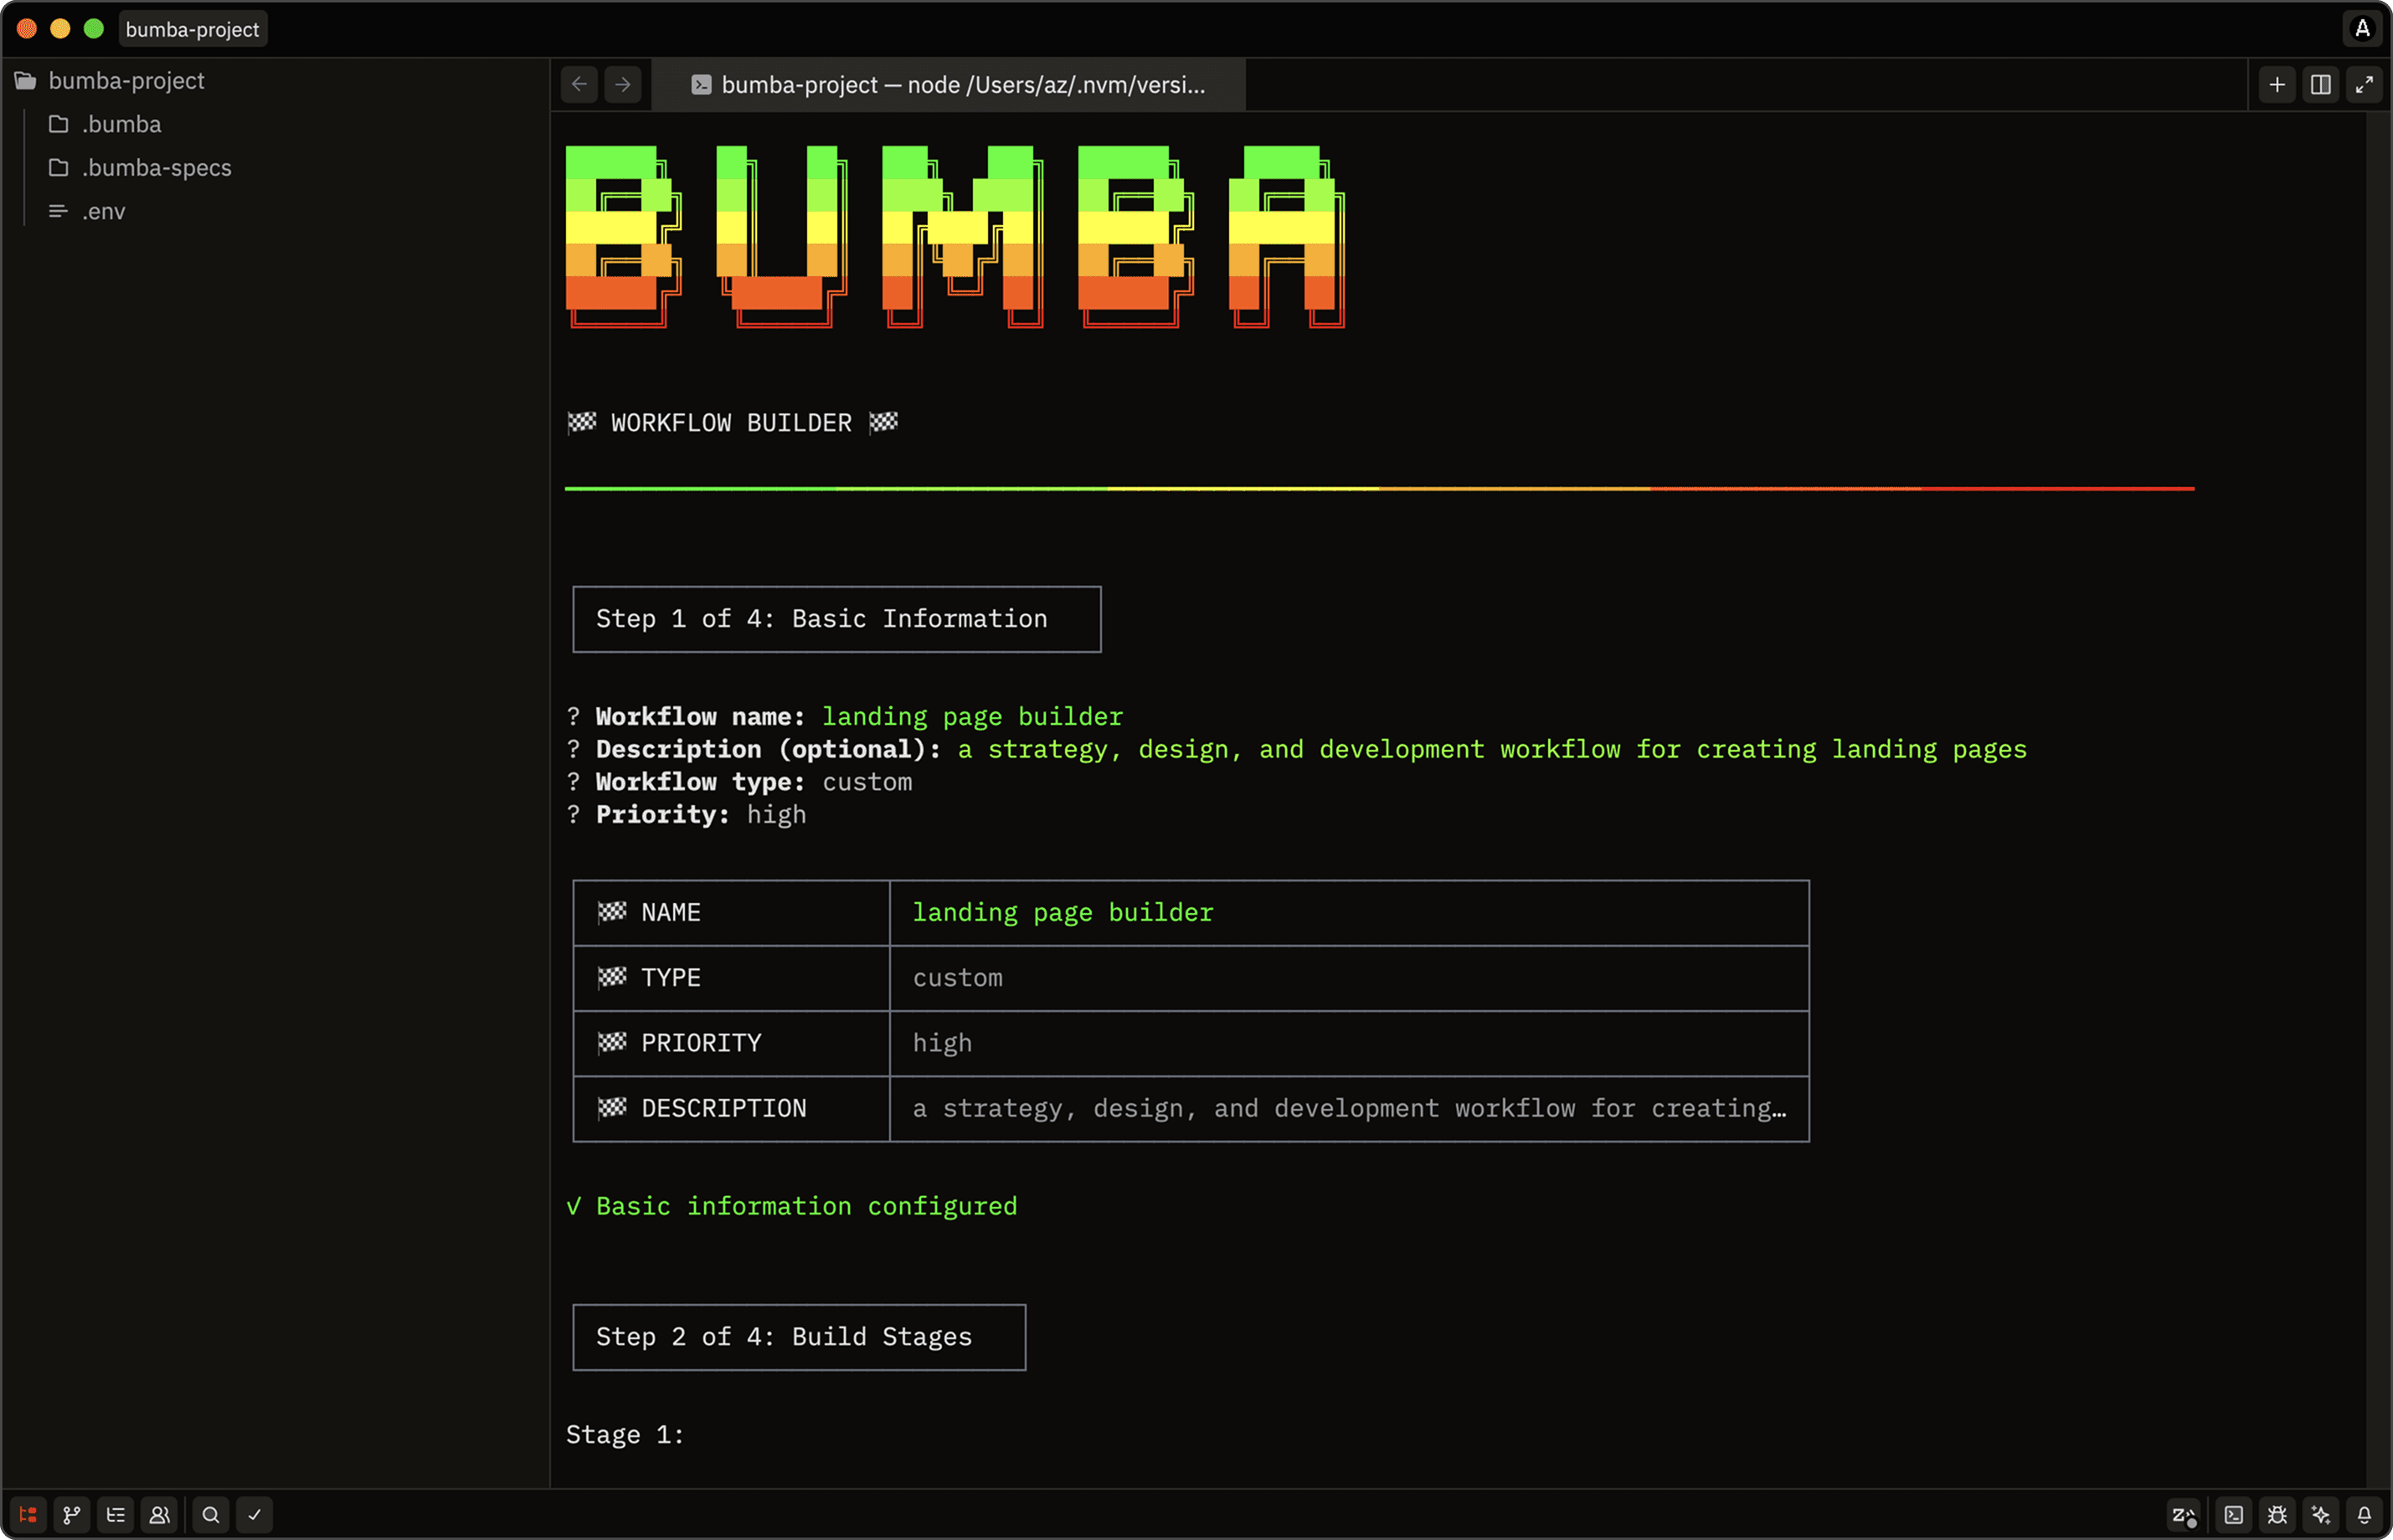The image size is (2393, 1540).
Task: Click the edit prediction Z icon
Action: (x=2184, y=1514)
